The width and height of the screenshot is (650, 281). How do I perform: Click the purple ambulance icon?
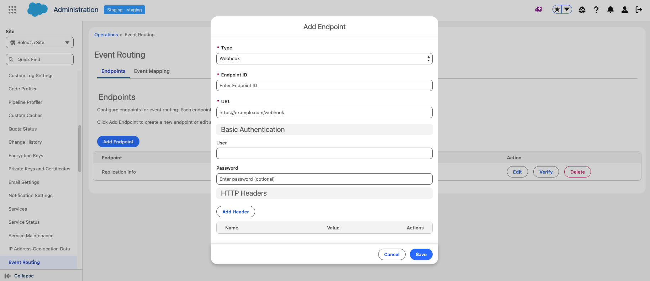coord(539,10)
